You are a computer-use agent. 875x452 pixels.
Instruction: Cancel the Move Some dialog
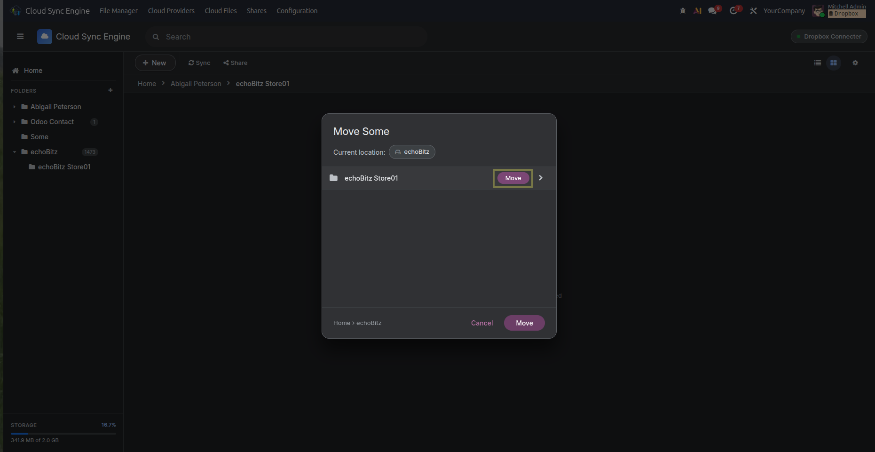[482, 323]
